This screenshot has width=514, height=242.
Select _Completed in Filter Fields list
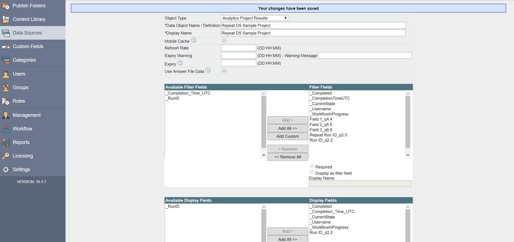[321, 93]
